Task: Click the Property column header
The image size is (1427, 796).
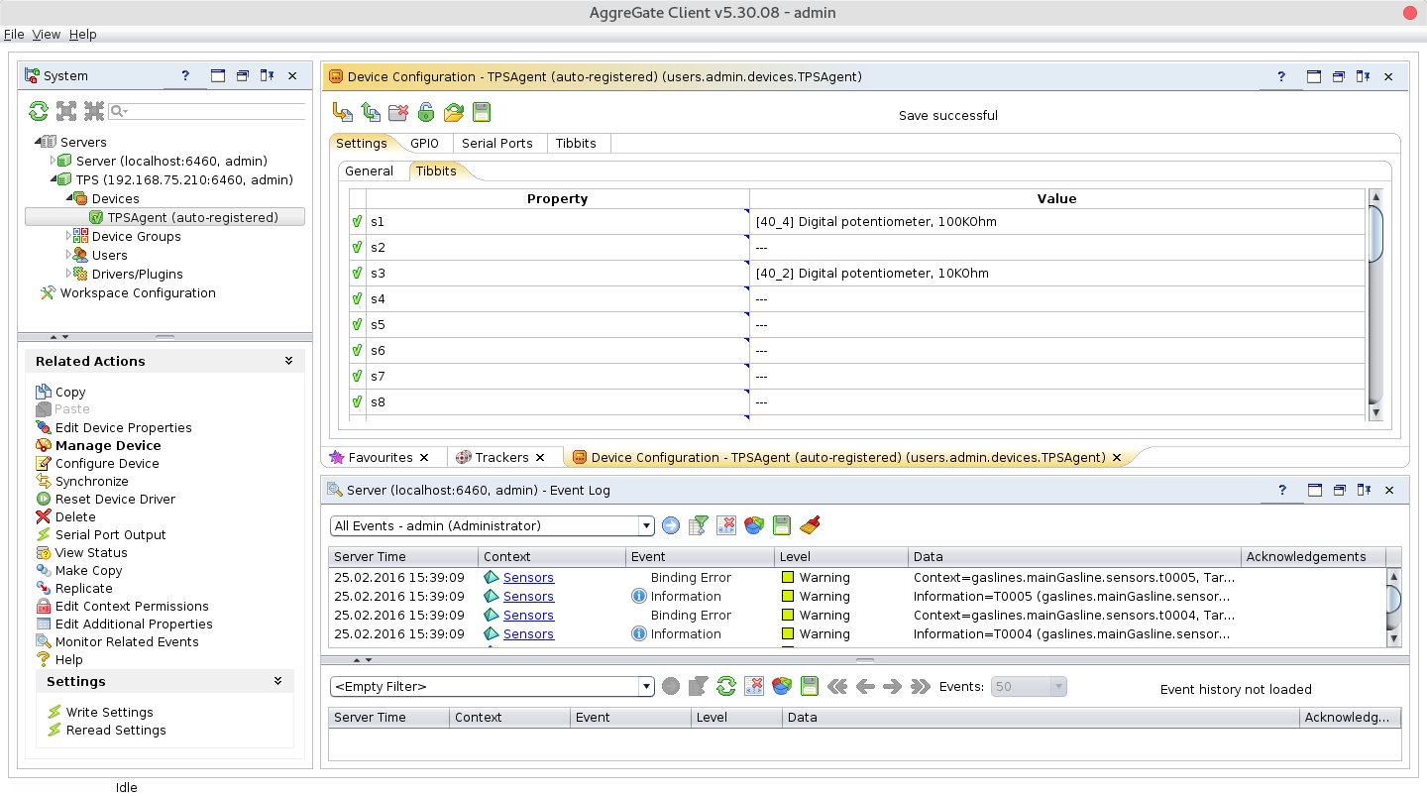Action: pos(558,198)
